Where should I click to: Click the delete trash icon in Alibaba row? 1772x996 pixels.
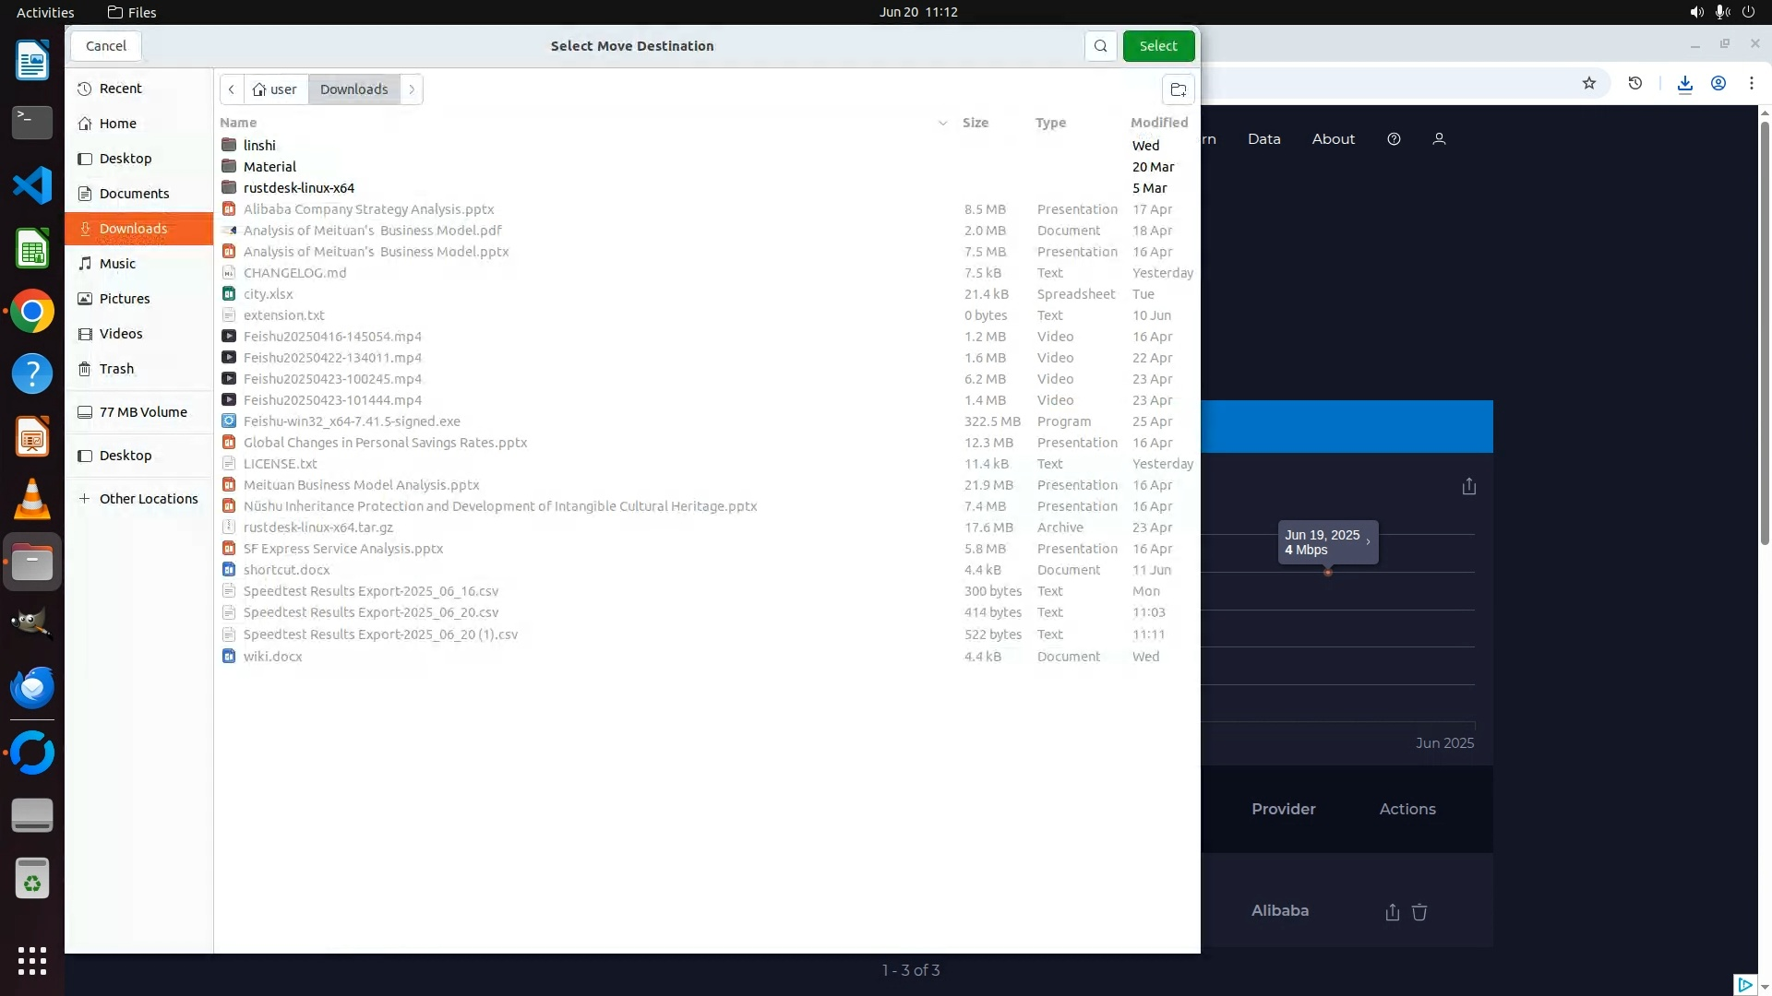pyautogui.click(x=1419, y=912)
